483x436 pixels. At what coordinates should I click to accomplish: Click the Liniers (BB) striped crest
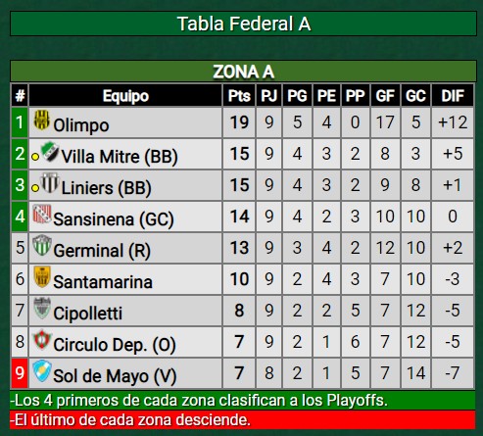point(50,182)
